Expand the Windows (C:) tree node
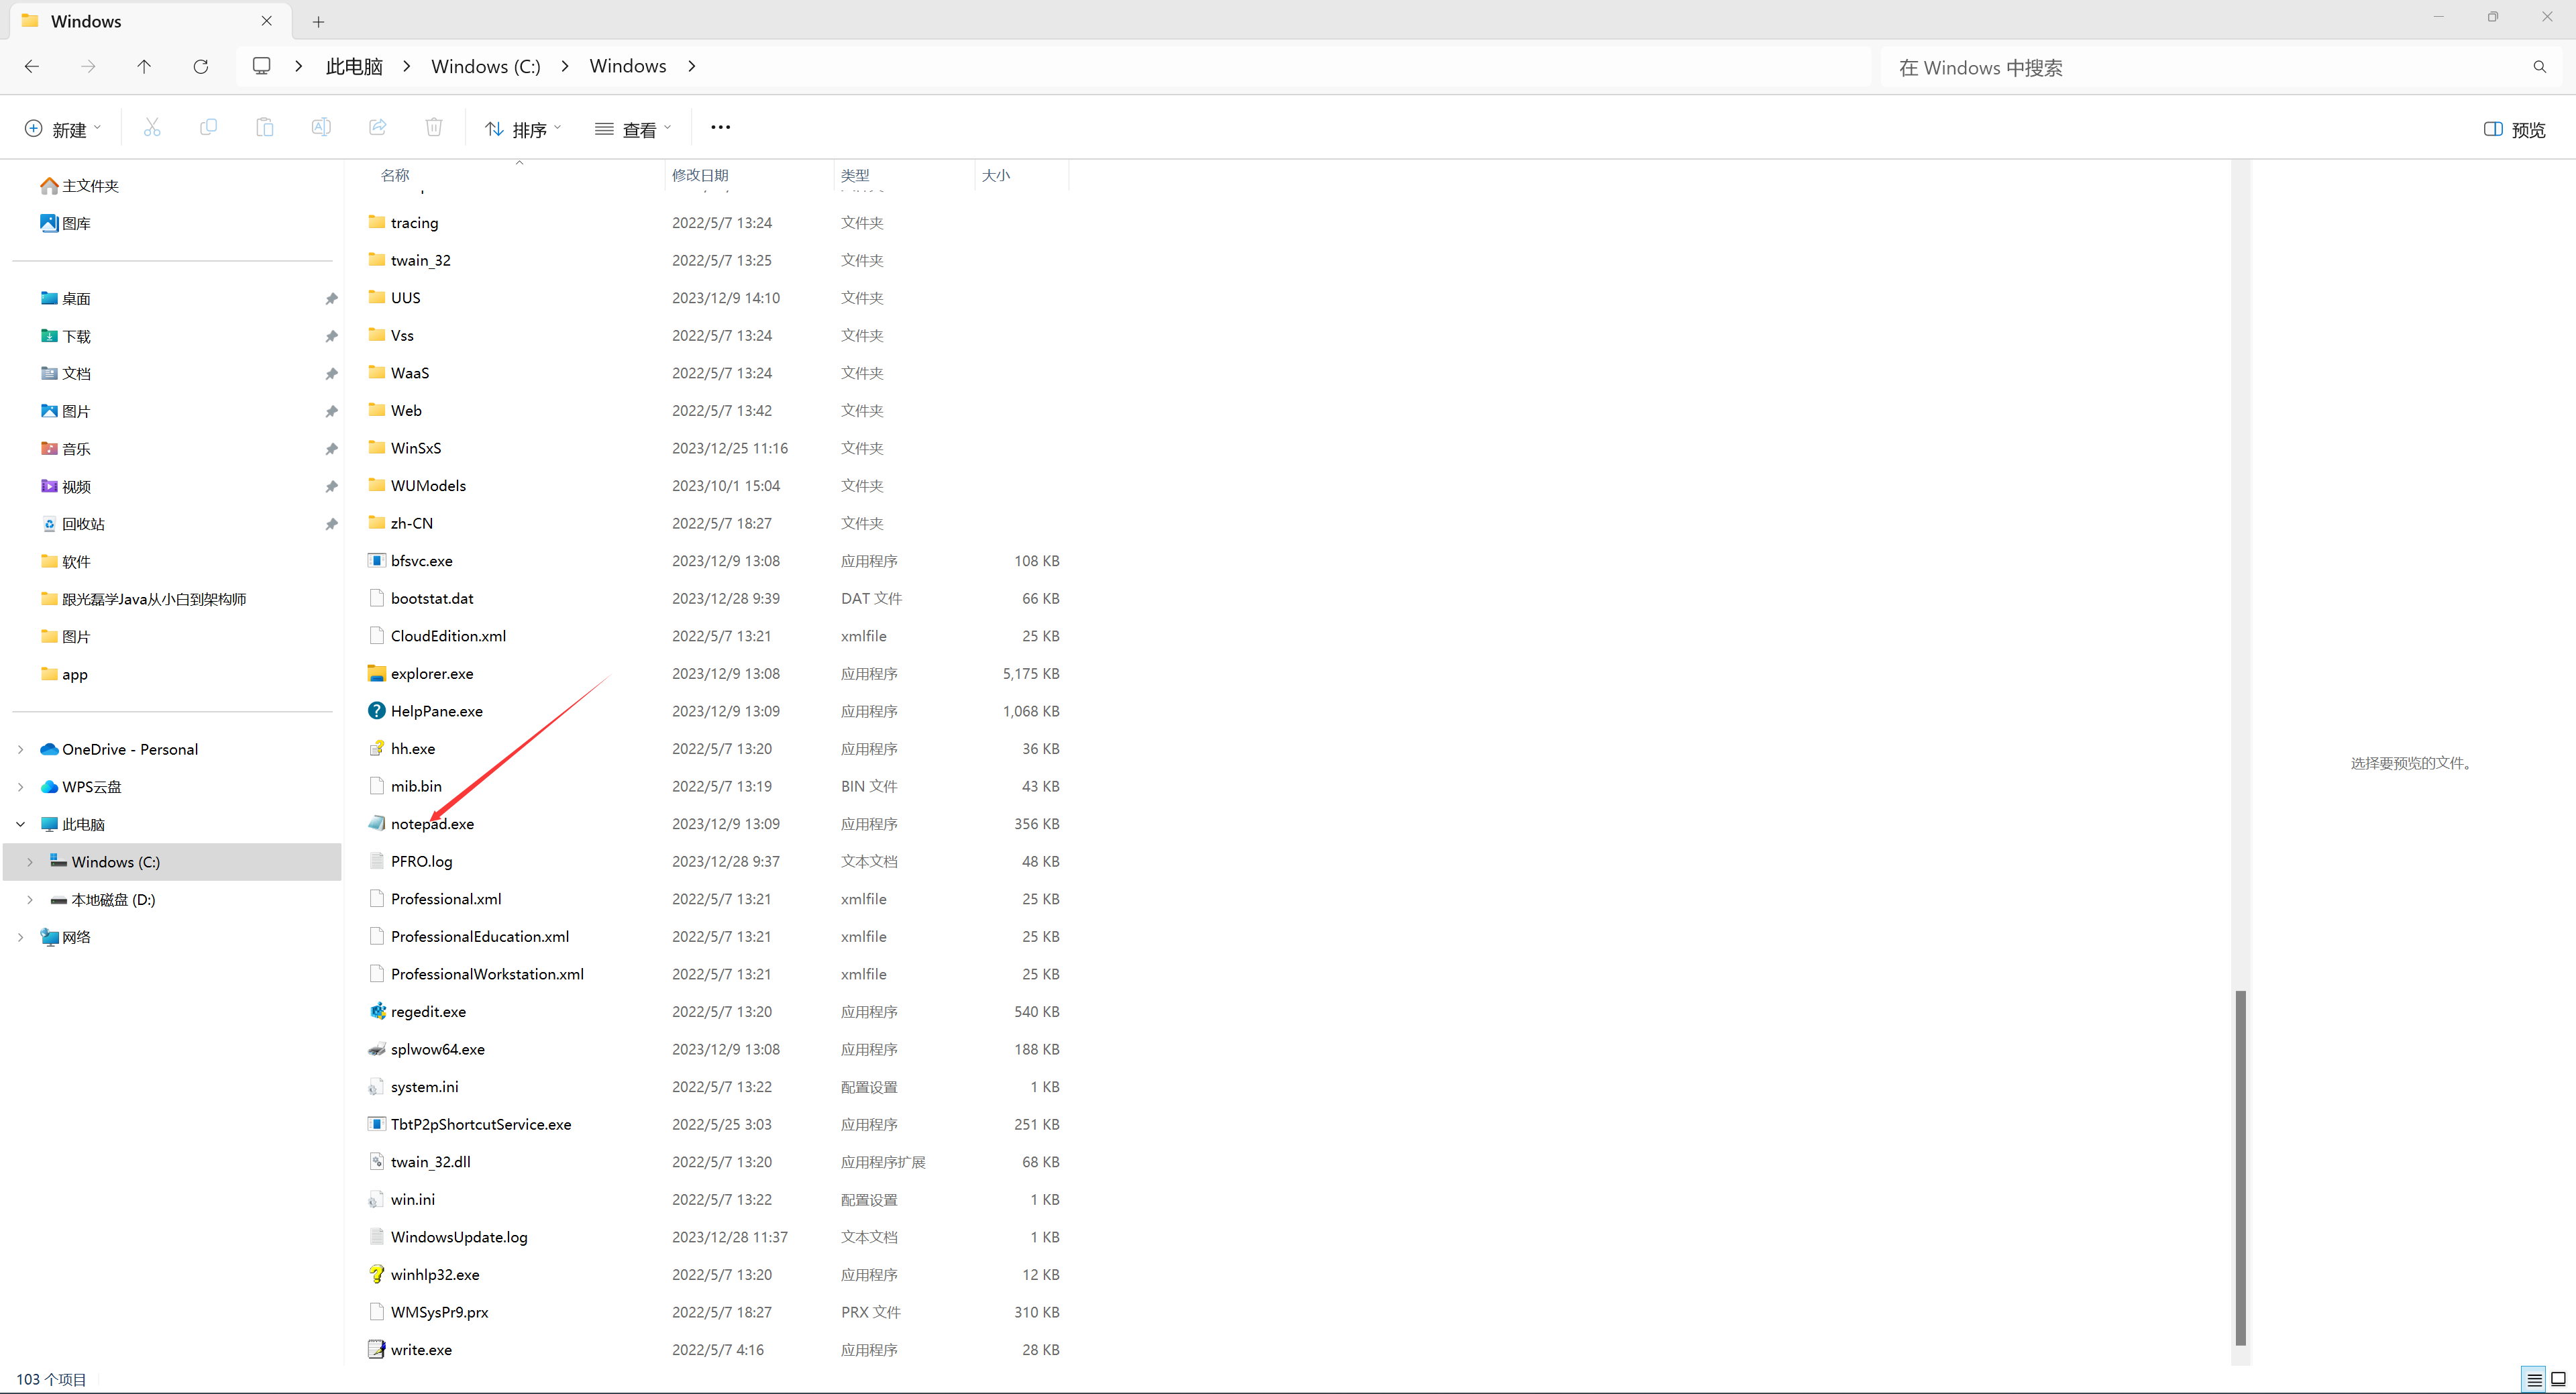Screen dimensions: 2576x1394 pyautogui.click(x=30, y=862)
